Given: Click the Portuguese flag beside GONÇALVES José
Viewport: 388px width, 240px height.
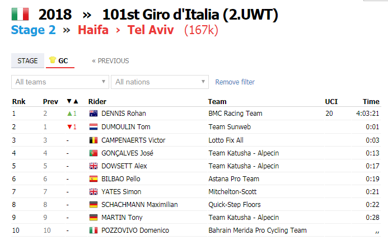Looking at the screenshot, I should (94, 153).
